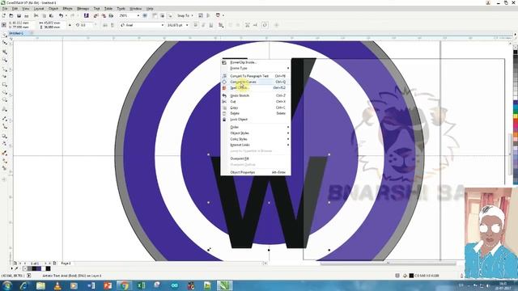Open Object Properties from context menu
This screenshot has height=291, width=518.
(256, 172)
